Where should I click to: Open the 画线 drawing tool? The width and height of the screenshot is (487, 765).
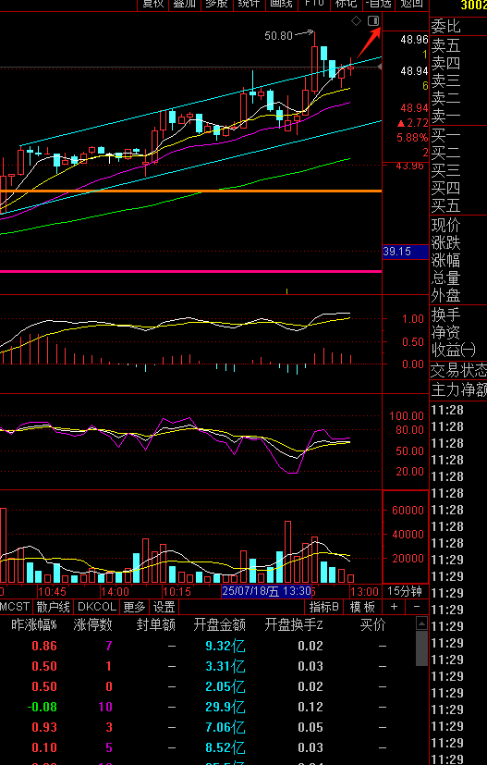281,4
